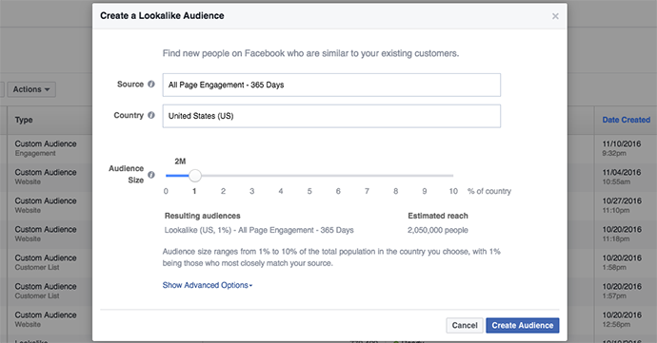The height and width of the screenshot is (343, 657).
Task: Click the 2M value above slider
Action: tap(180, 162)
